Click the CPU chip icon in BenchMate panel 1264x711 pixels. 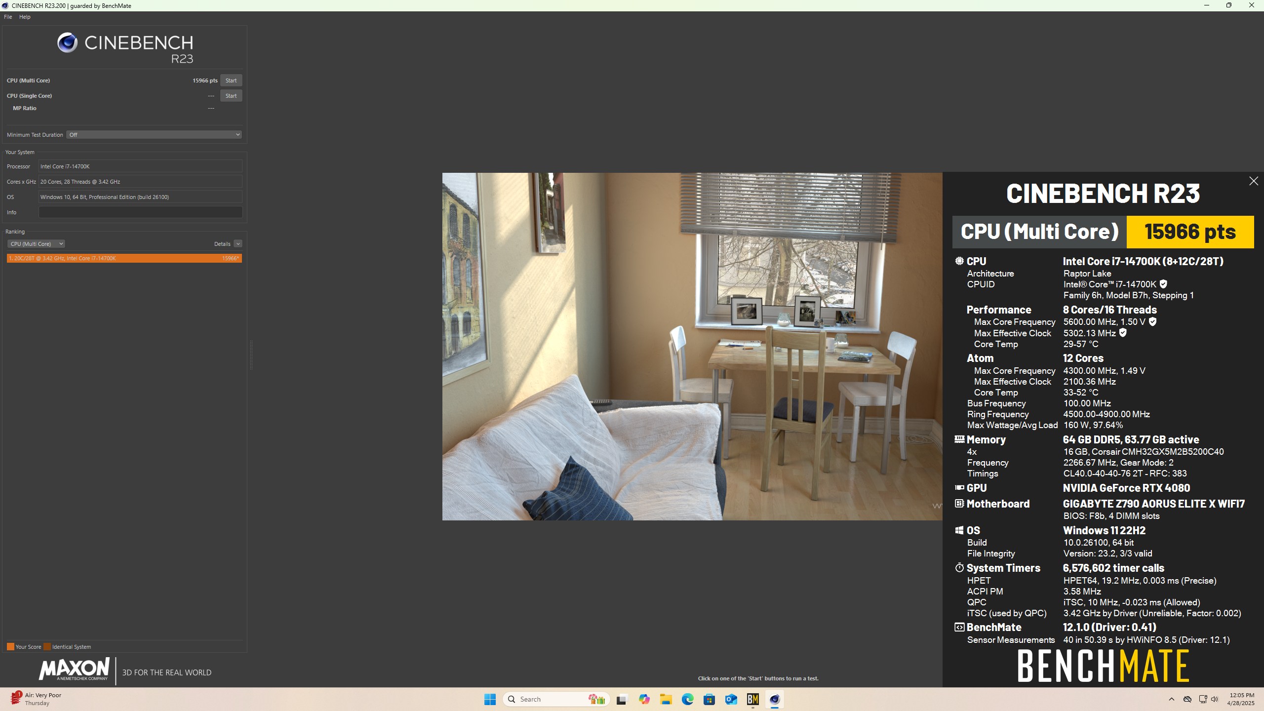pos(959,261)
